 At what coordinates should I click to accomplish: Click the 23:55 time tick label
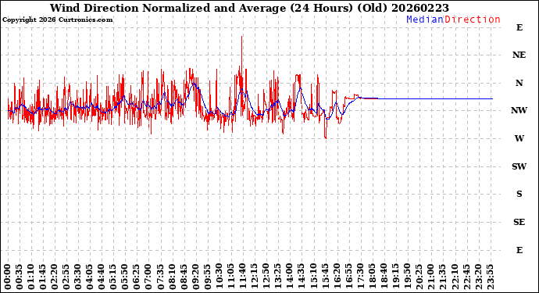pos(491,277)
